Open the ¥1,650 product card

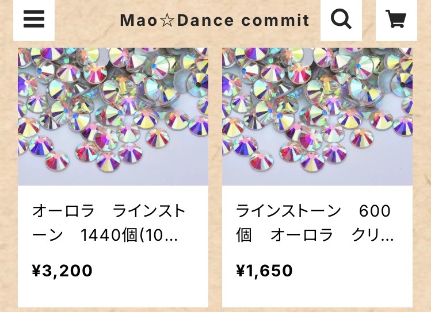pos(317,247)
